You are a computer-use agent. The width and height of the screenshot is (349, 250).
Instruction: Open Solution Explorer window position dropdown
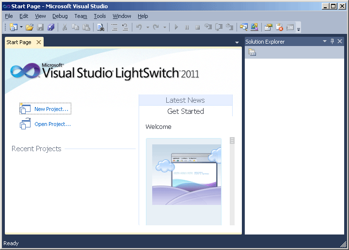point(324,41)
